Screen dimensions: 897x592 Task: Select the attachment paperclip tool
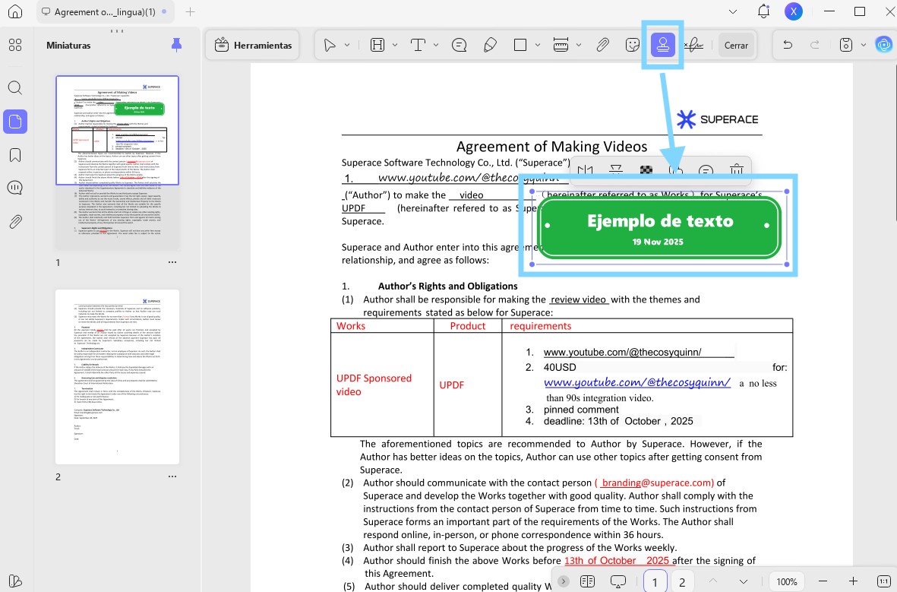[x=602, y=46]
